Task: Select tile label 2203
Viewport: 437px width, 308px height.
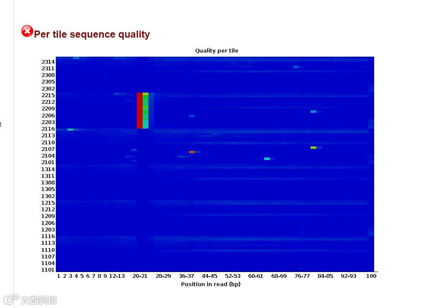Action: [48, 122]
